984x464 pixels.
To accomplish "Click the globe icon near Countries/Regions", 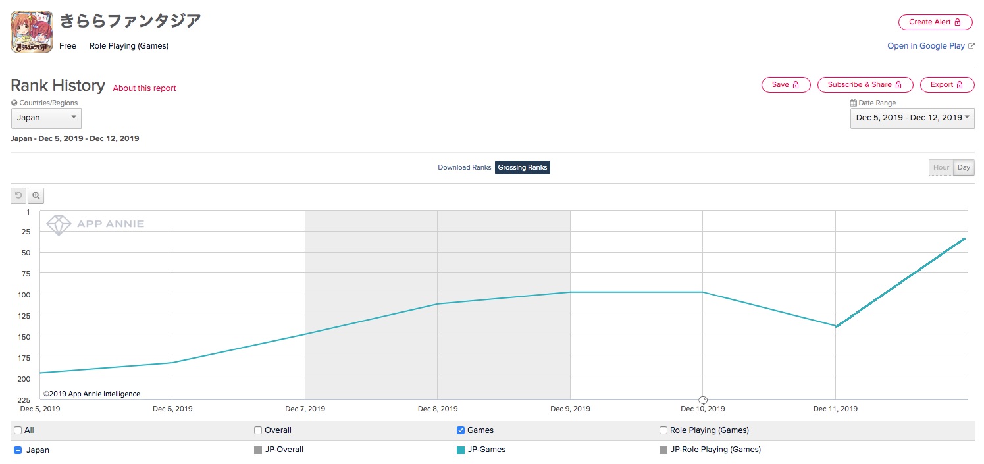I will [x=14, y=103].
